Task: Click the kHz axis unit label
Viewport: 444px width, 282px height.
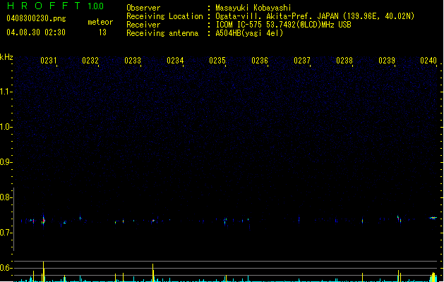Action: 6,57
